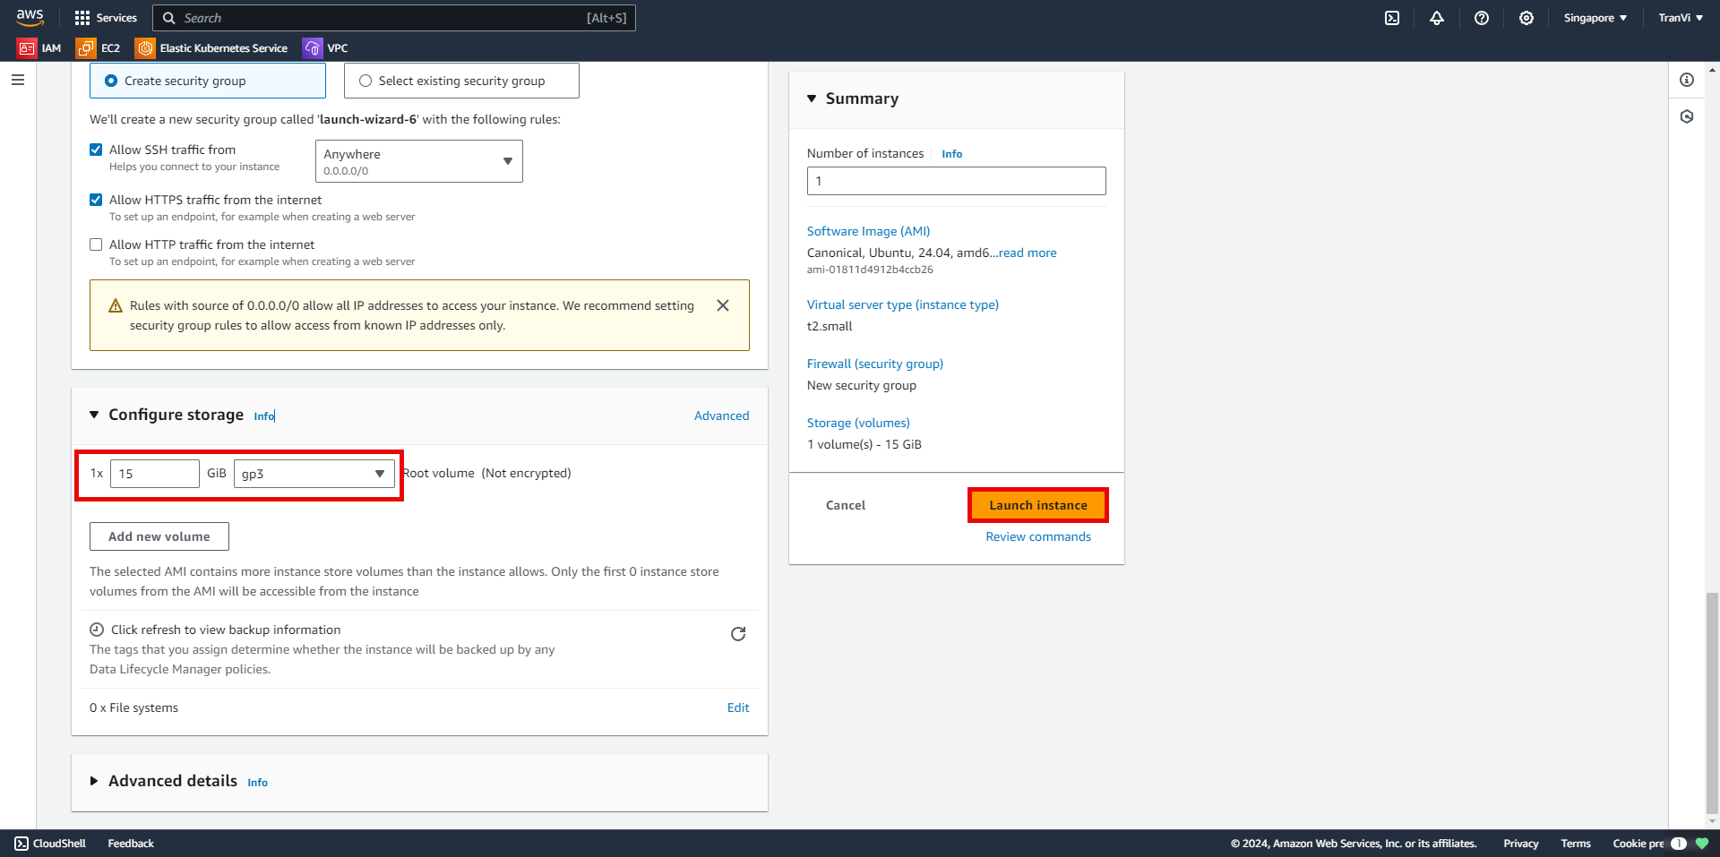This screenshot has width=1720, height=857.
Task: Click the help question mark icon
Action: tap(1482, 18)
